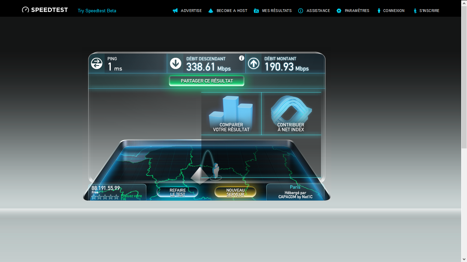Screen dimensions: 467x262
Task: Click the upload arrow icon
Action: (x=253, y=63)
